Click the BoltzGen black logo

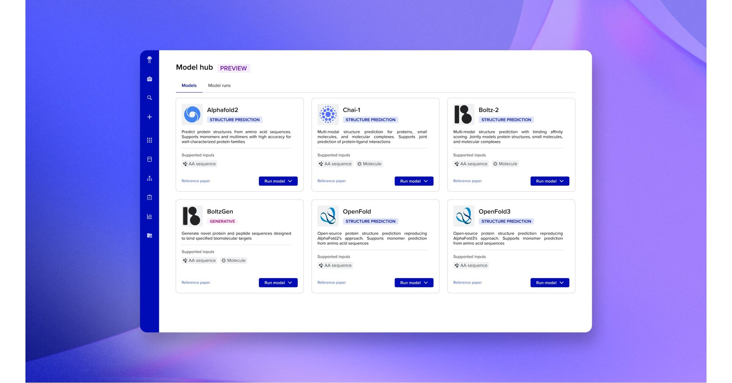192,216
